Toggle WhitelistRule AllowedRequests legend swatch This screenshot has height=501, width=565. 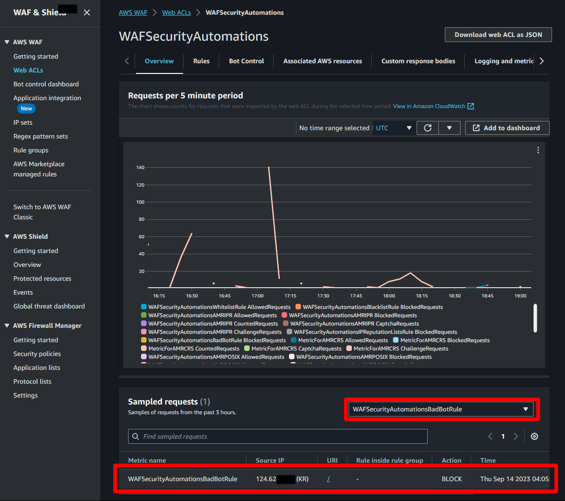(x=144, y=307)
